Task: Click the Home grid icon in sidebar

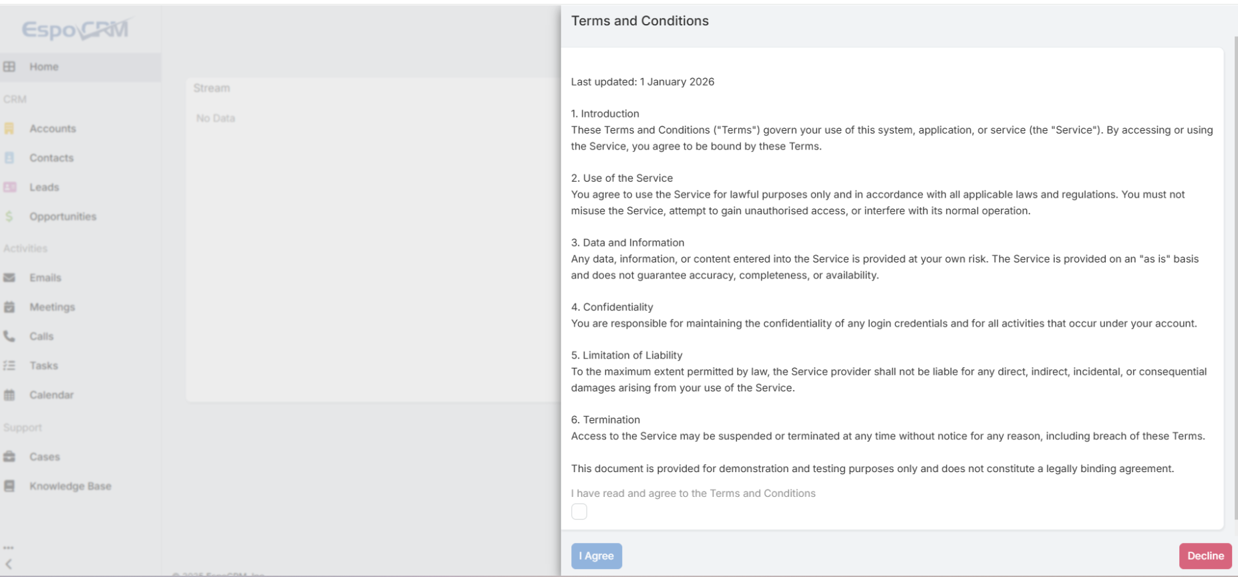Action: [9, 67]
